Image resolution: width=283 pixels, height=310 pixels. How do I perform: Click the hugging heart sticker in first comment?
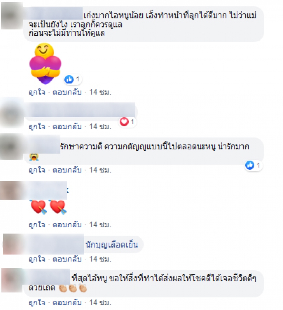tap(45, 64)
